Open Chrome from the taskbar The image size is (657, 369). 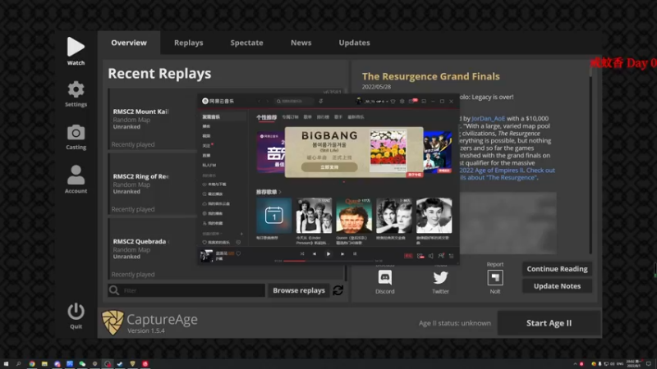(x=32, y=364)
